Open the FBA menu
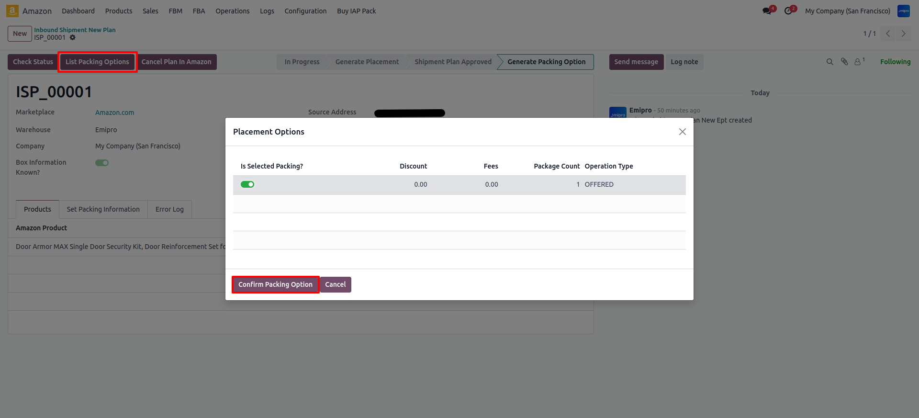 coord(199,11)
